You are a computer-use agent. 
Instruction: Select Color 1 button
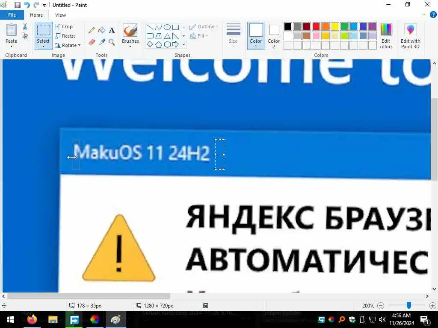point(256,36)
